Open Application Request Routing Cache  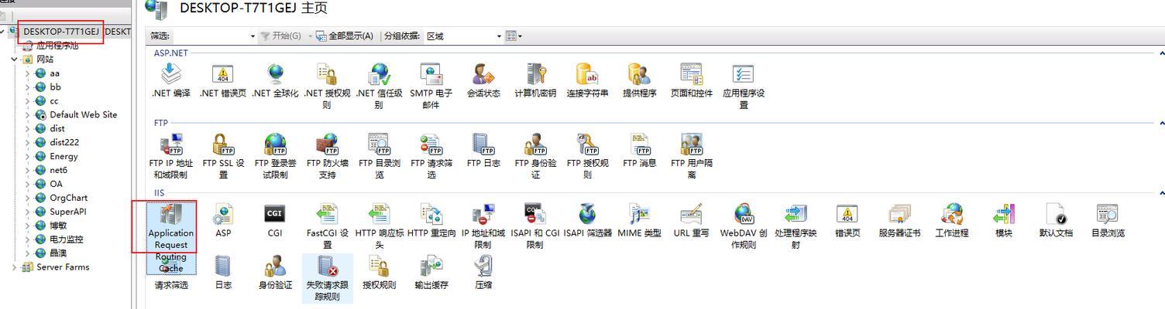[170, 236]
